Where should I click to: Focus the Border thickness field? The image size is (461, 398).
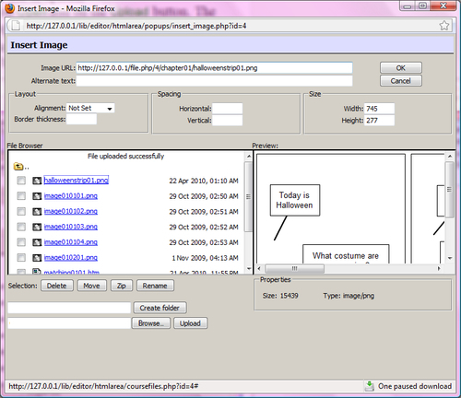coord(81,119)
